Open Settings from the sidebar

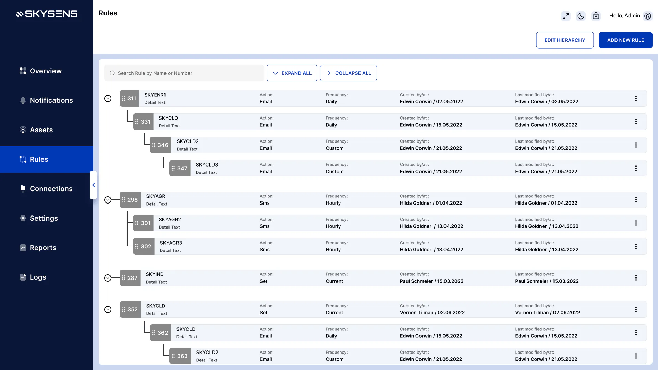(47, 218)
